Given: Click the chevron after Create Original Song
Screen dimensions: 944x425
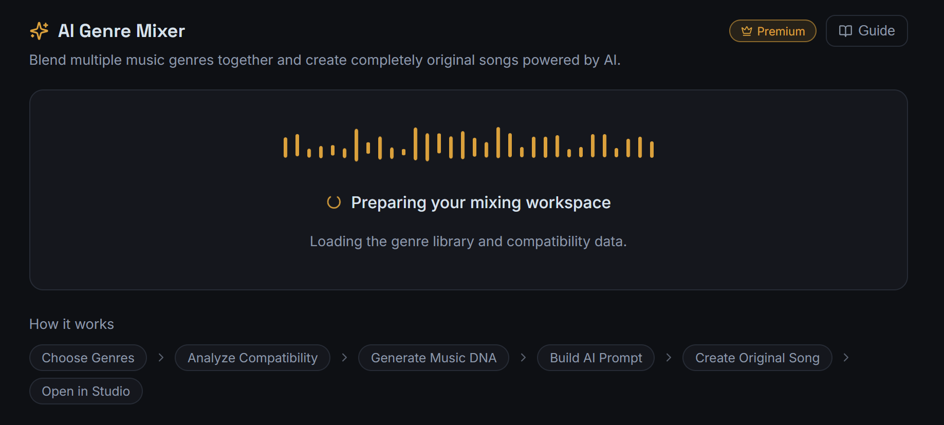Looking at the screenshot, I should [846, 357].
